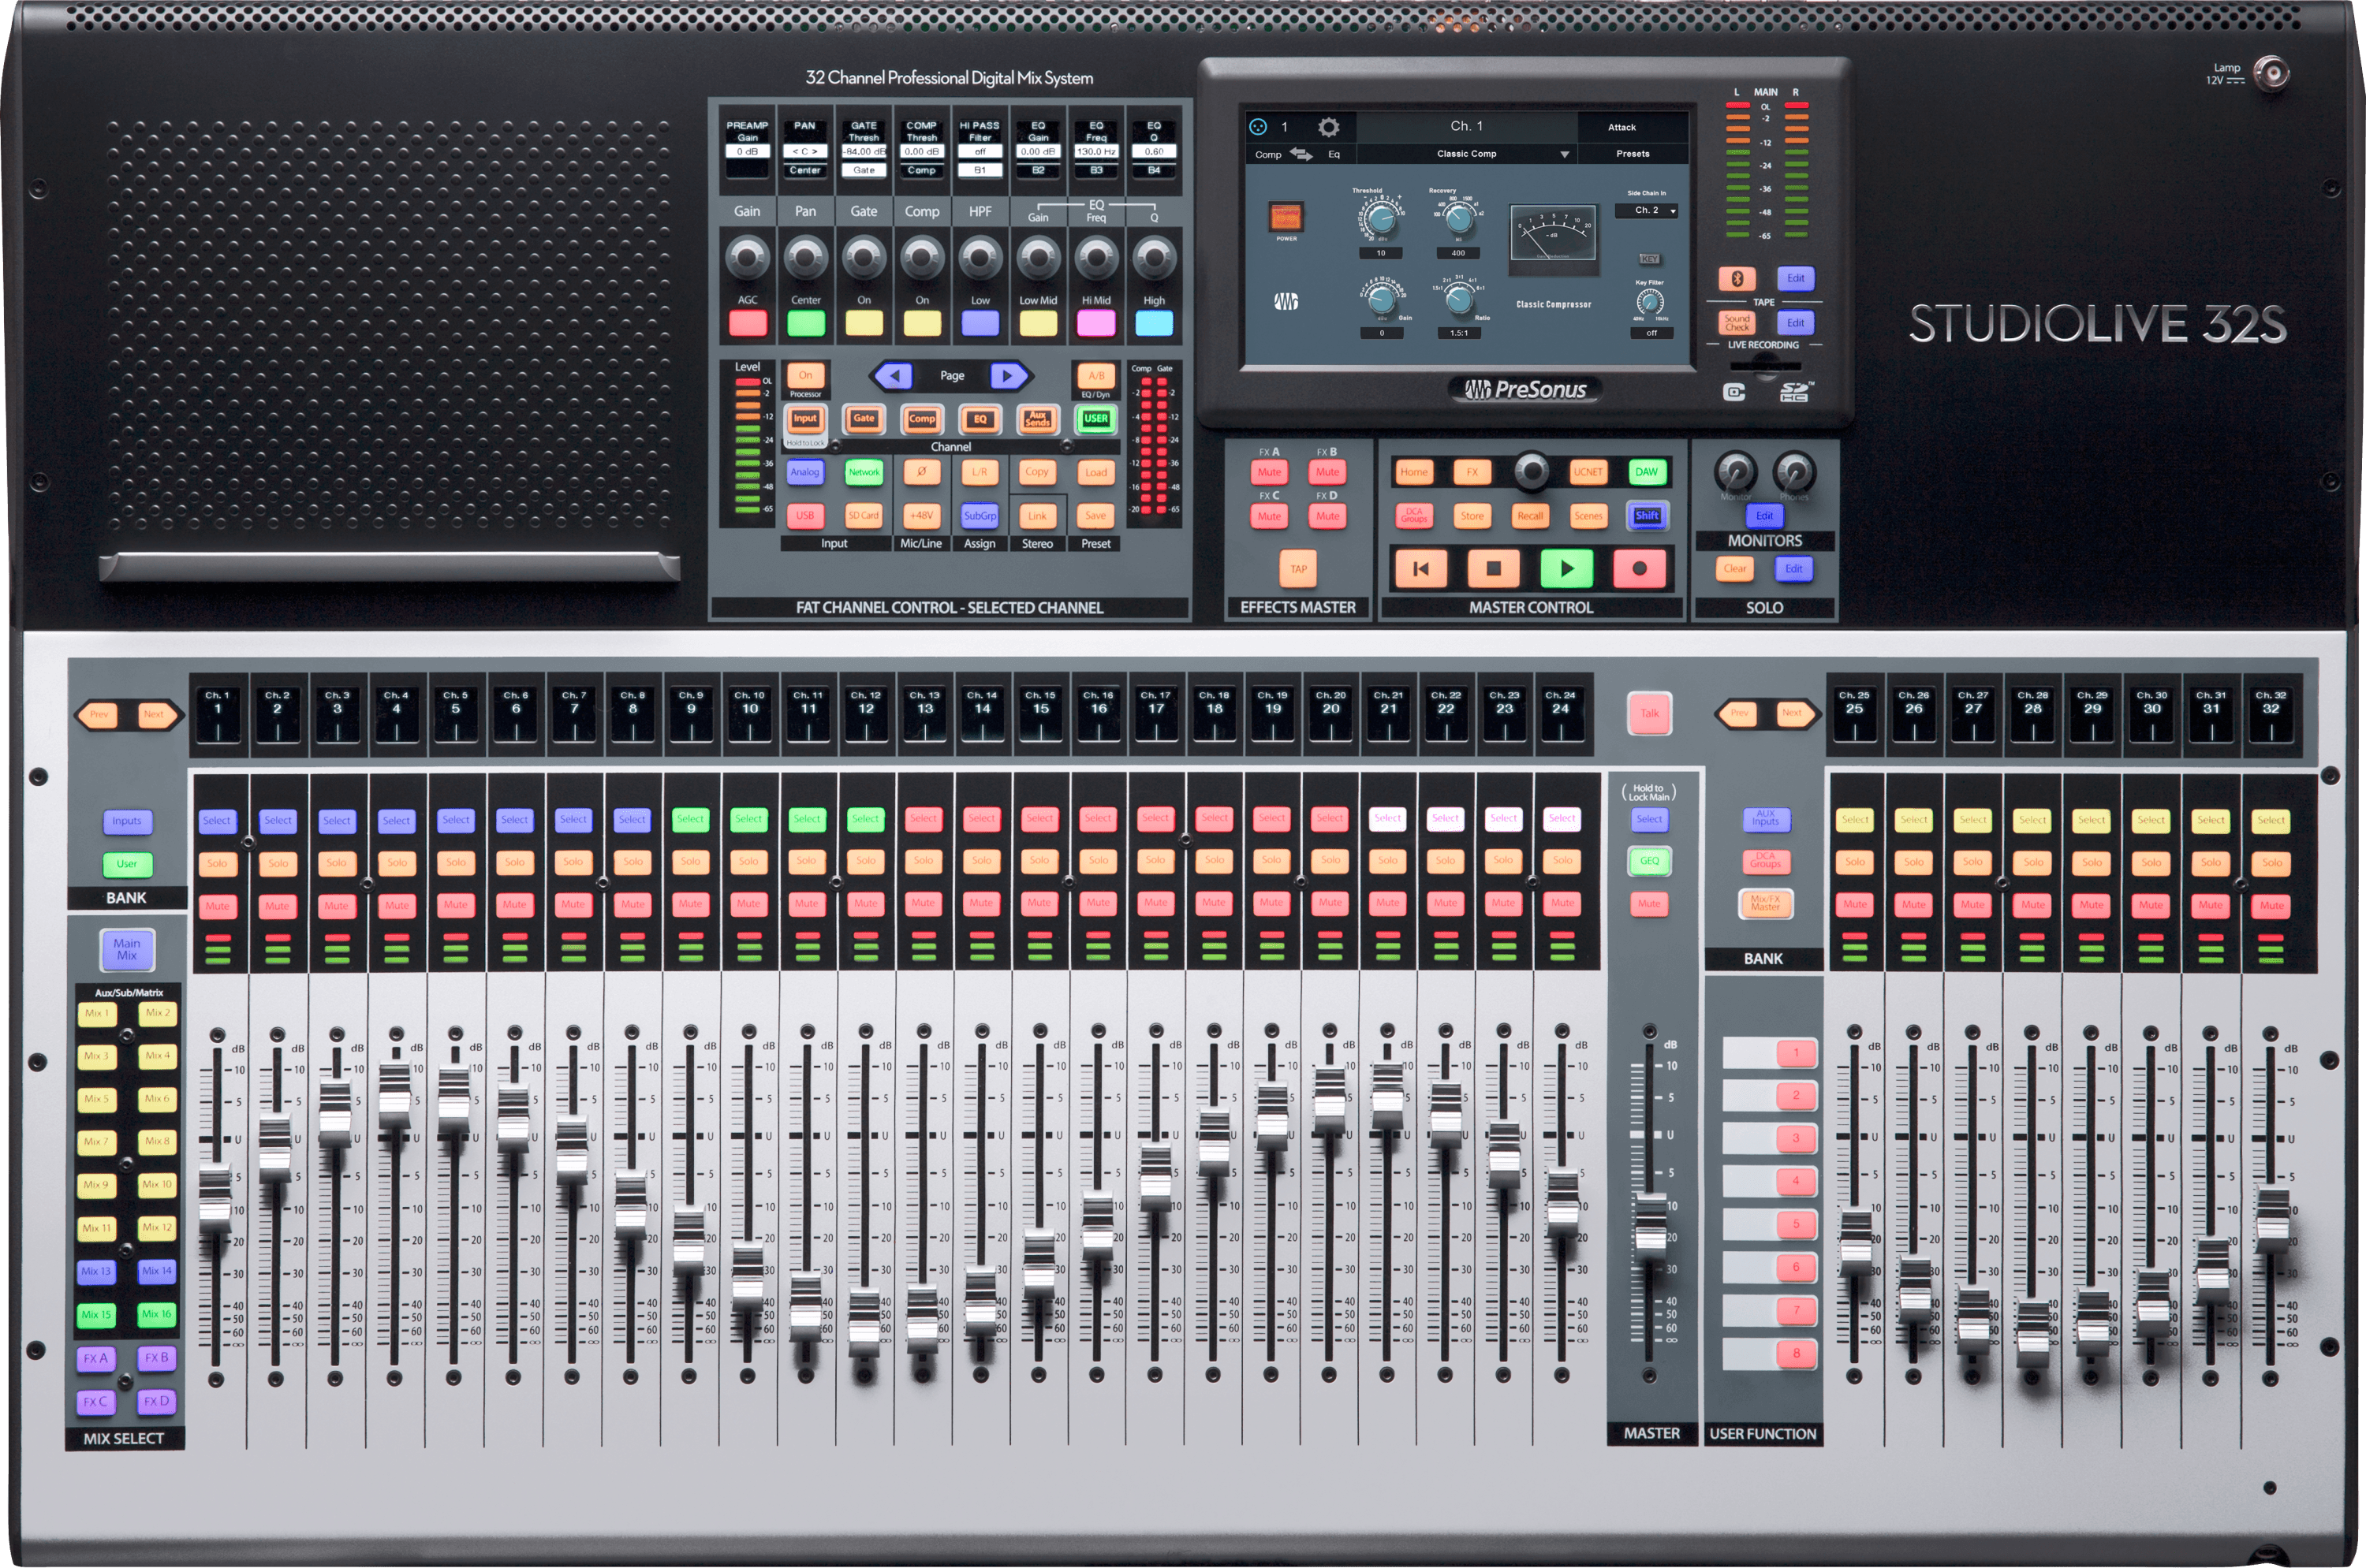Click the GEQ button on Master strip
The width and height of the screenshot is (2366, 1568).
(1648, 860)
